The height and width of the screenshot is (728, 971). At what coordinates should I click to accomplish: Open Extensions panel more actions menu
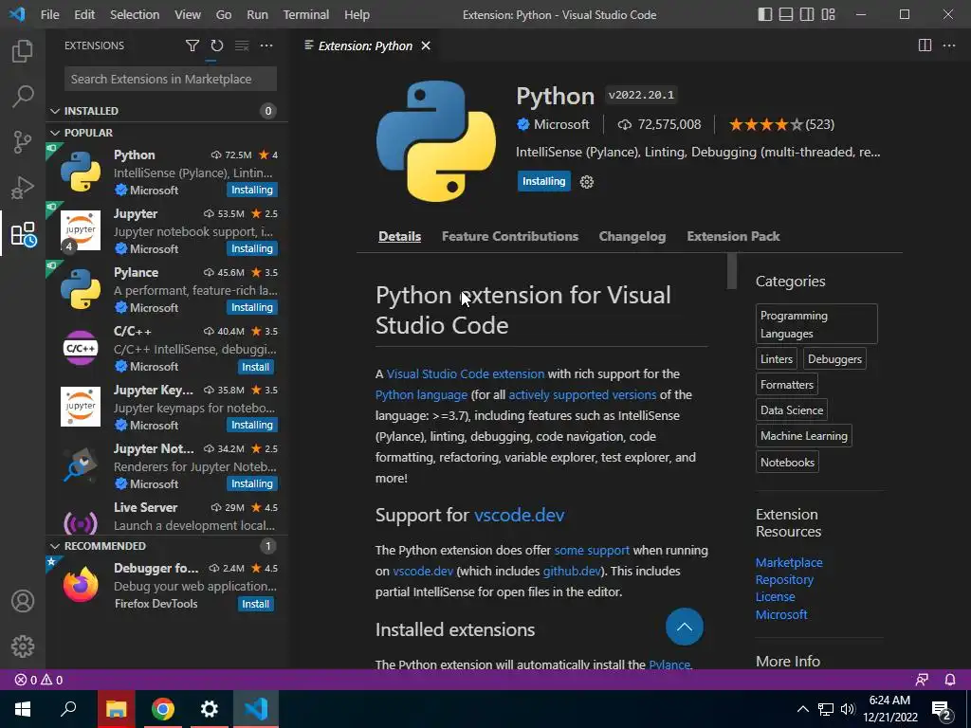tap(266, 45)
